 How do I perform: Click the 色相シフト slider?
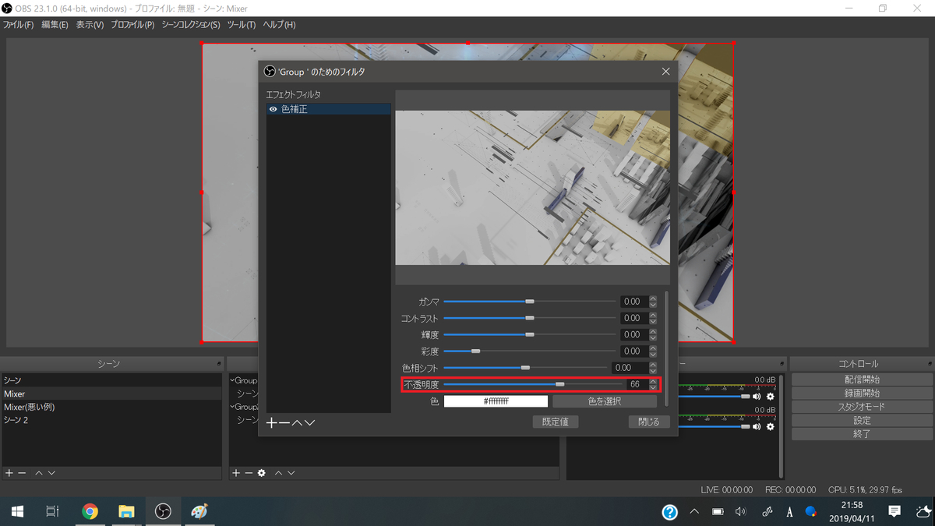[525, 368]
